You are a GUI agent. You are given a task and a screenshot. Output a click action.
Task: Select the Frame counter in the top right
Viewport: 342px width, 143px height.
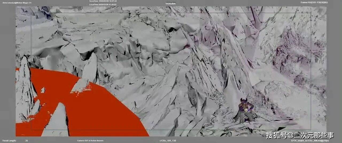[314, 2]
